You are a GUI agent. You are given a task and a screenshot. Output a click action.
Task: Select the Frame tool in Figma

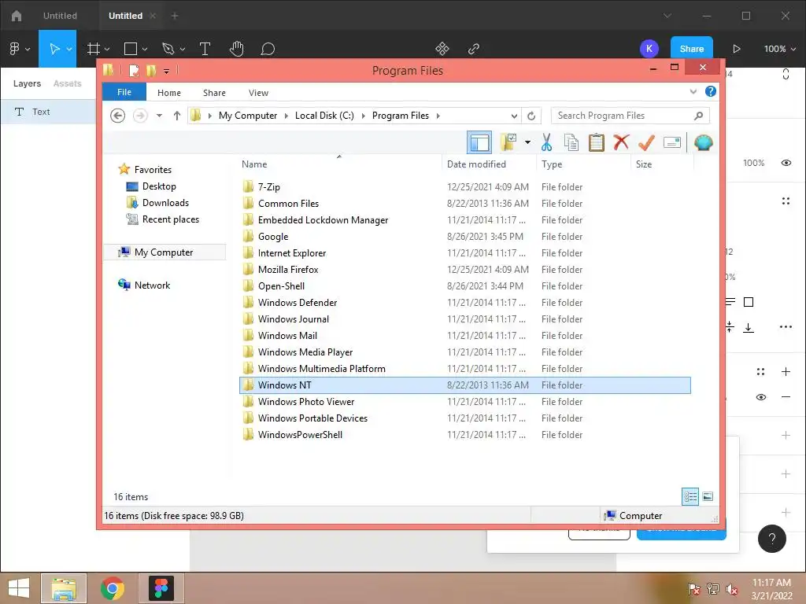tap(93, 49)
